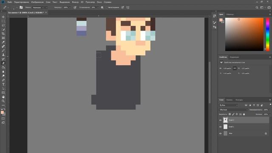The height and width of the screenshot is (153, 272).
Task: Open the Color panel menu
Action: pos(270,14)
